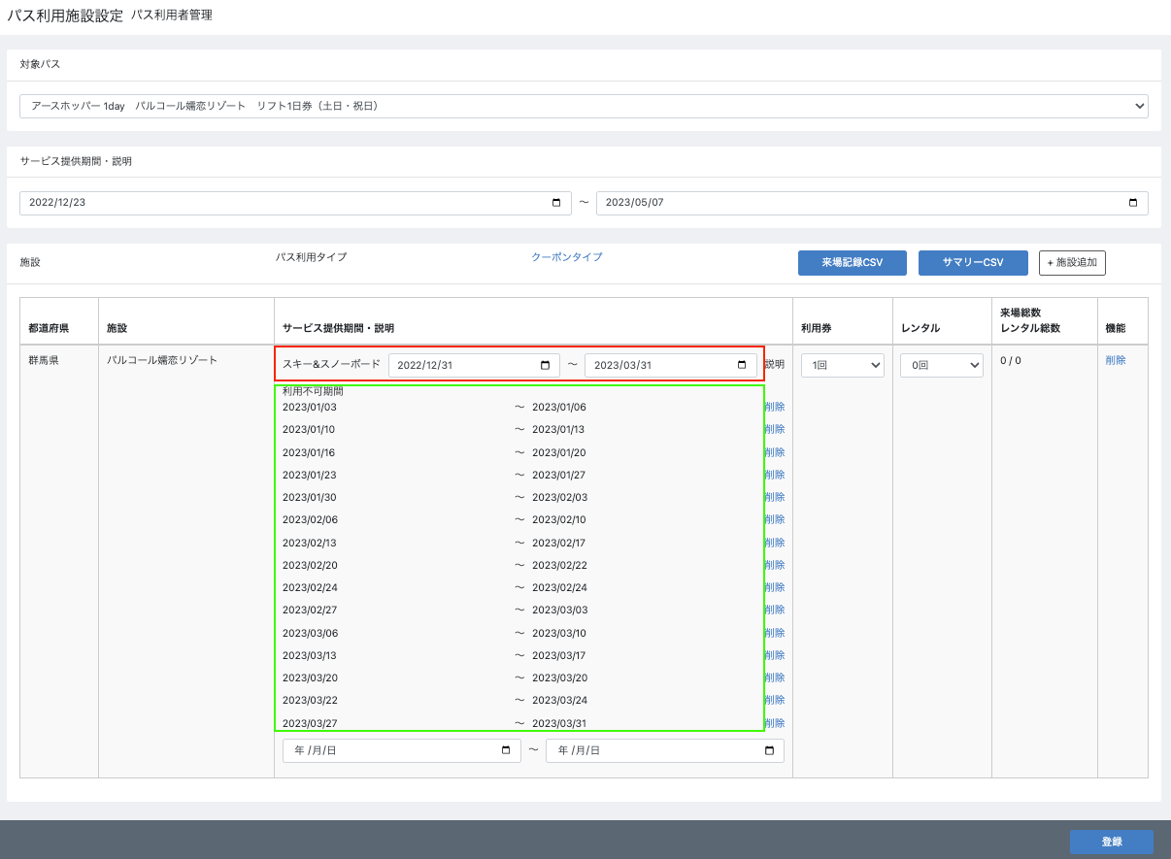The width and height of the screenshot is (1171, 859).
Task: Download 来場記録CSV
Action: (853, 262)
